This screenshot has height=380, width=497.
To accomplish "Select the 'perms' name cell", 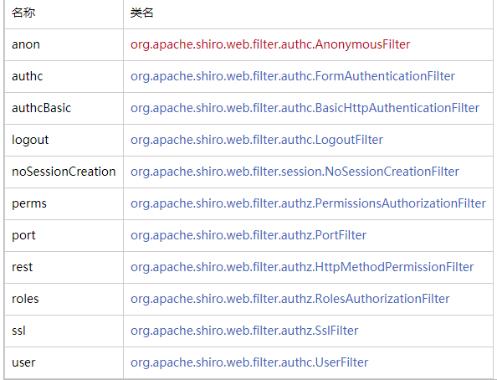I will pos(64,203).
